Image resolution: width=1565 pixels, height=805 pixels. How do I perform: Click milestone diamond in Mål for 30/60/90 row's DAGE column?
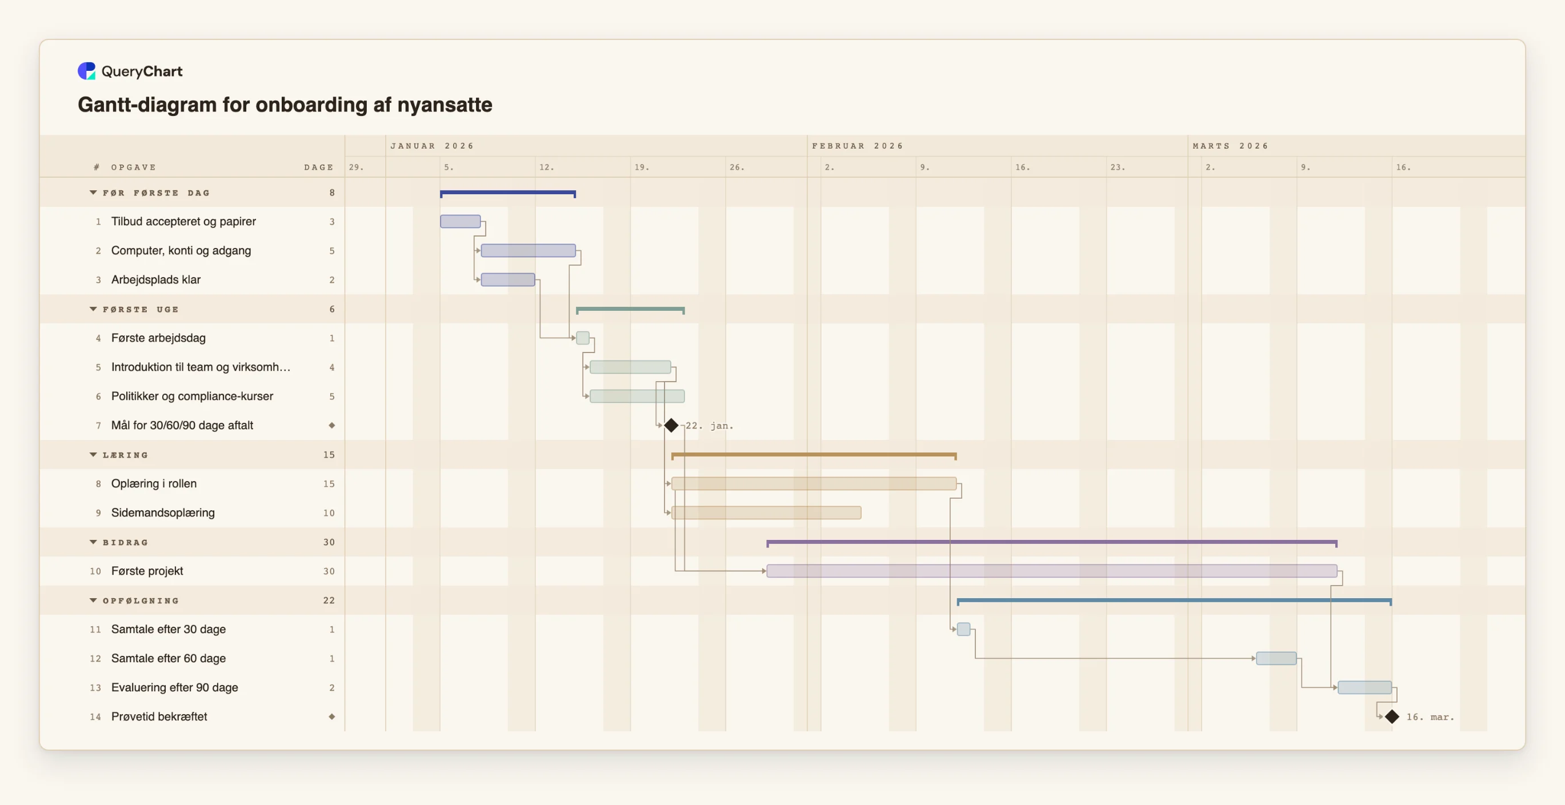(x=332, y=425)
